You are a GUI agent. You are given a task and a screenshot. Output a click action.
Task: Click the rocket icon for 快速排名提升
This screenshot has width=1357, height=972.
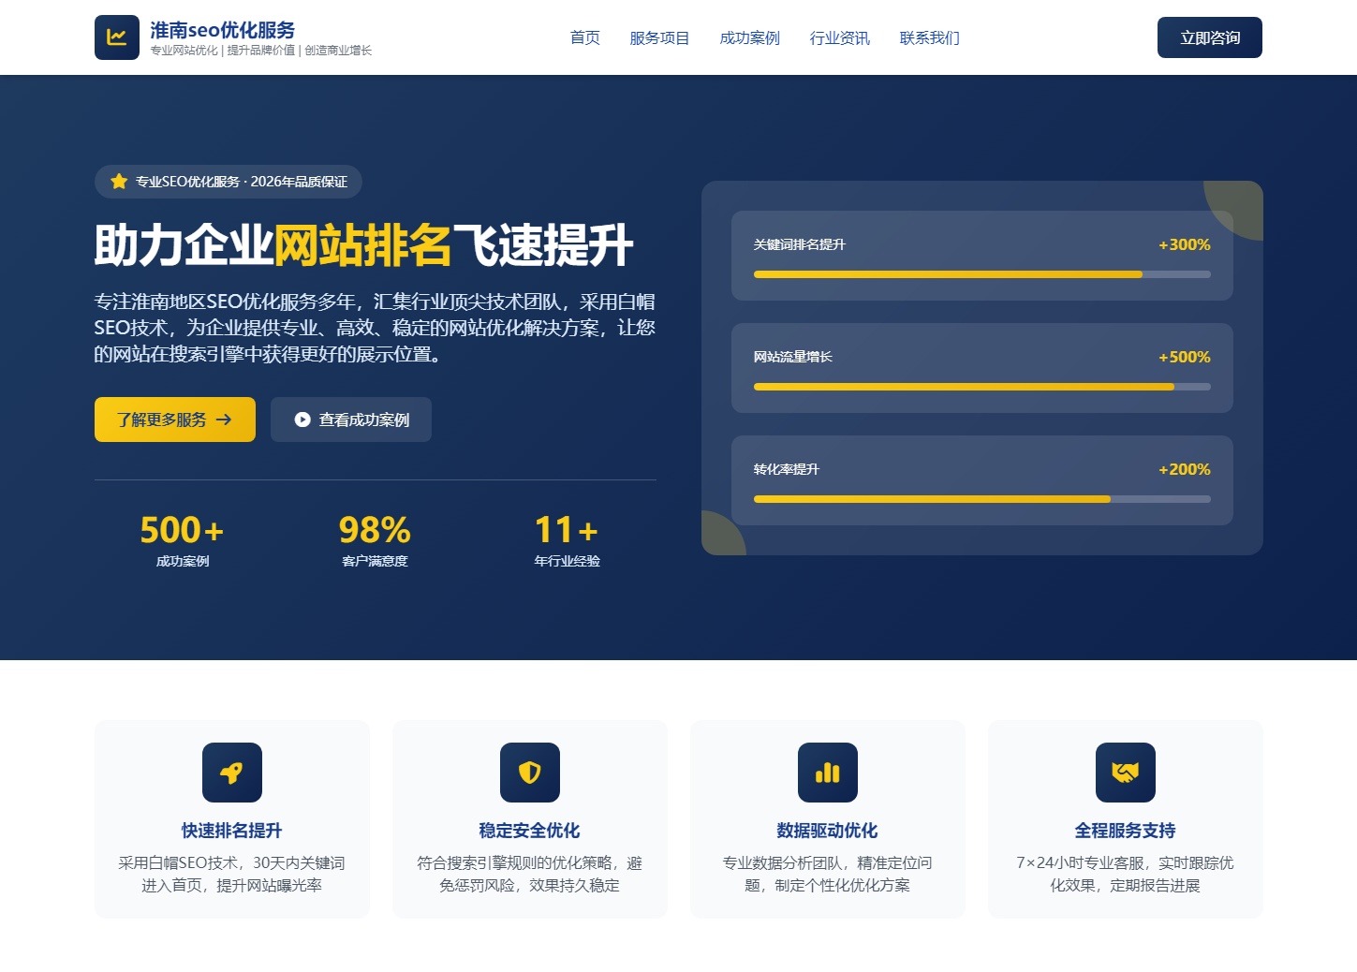[231, 773]
